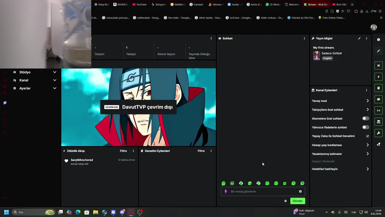Click the purple microphone icon in chat box

point(226,191)
